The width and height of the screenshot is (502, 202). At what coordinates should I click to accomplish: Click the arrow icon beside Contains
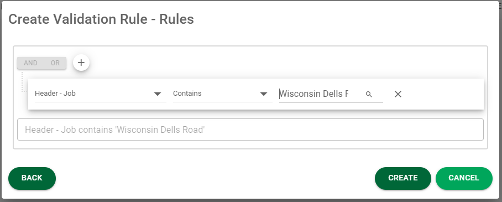[x=264, y=94]
